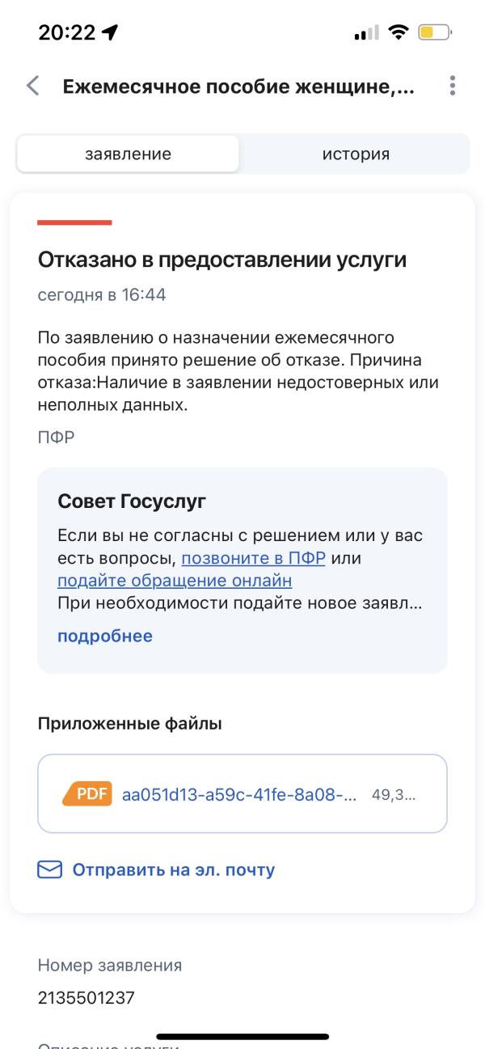Tap the envelope icon for email sending
The width and height of the screenshot is (485, 1049).
(x=50, y=870)
